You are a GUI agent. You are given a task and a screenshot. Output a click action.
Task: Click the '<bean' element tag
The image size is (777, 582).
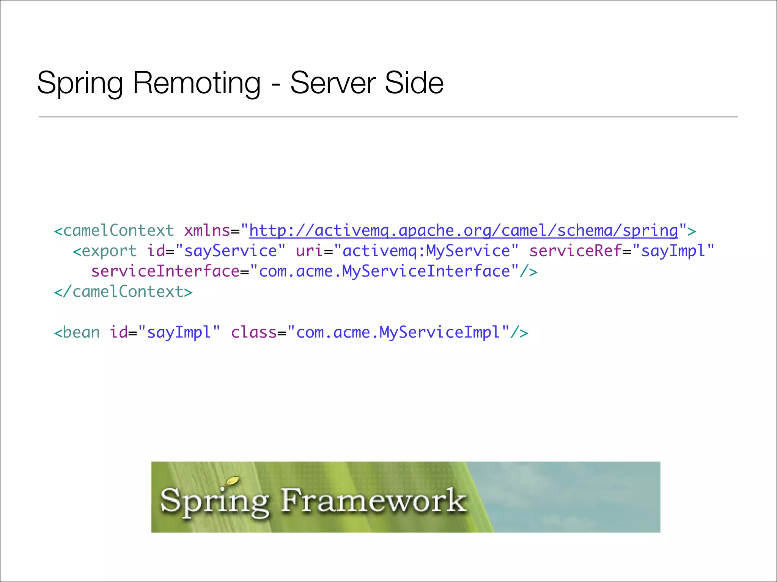coord(77,332)
